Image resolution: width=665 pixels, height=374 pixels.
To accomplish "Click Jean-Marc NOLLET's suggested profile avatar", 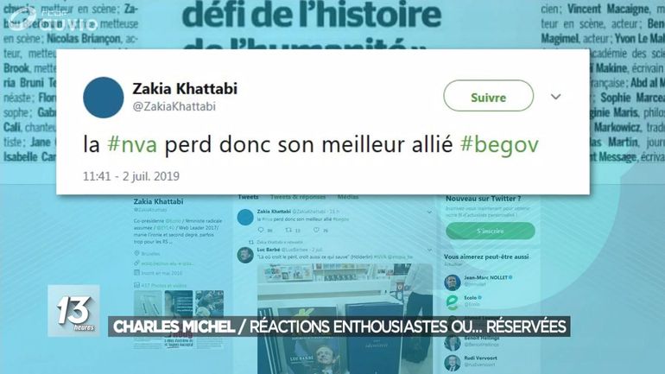I will (x=452, y=282).
